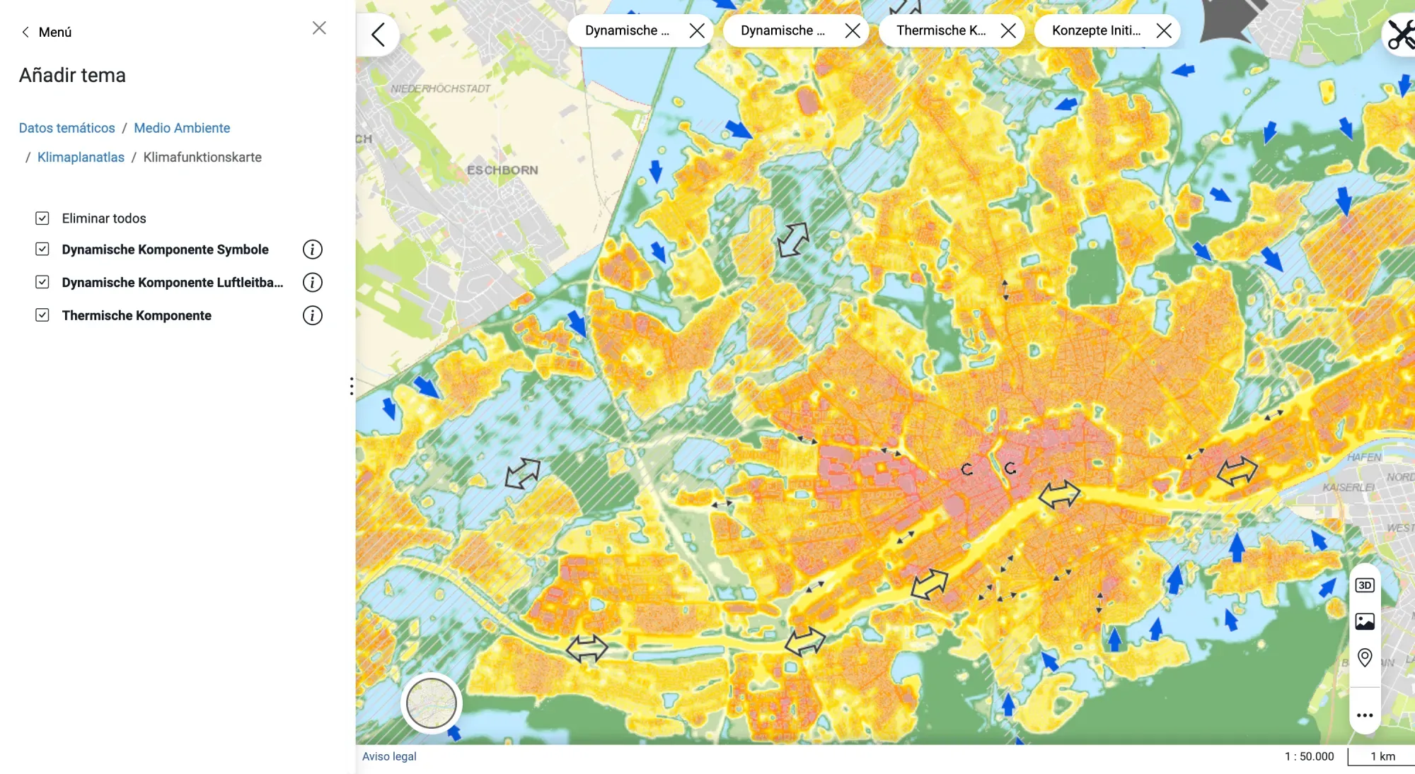
Task: Remove Konzepte Initi... layer chip
Action: pos(1164,30)
